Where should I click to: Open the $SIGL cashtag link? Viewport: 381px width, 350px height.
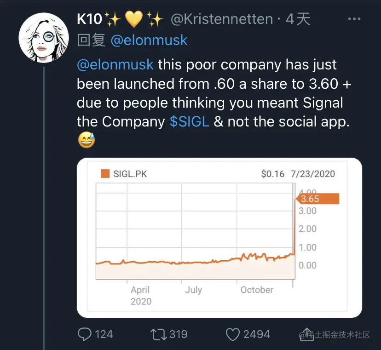[189, 121]
